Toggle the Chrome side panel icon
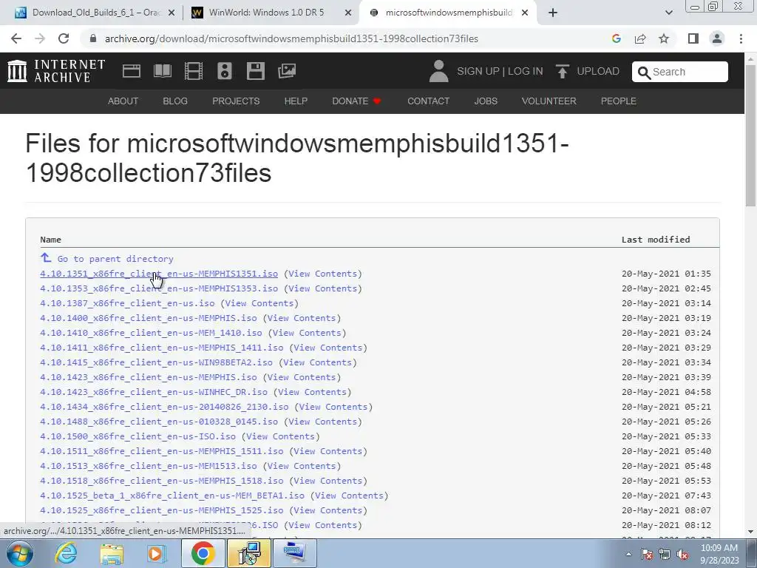757x568 pixels. tap(693, 38)
